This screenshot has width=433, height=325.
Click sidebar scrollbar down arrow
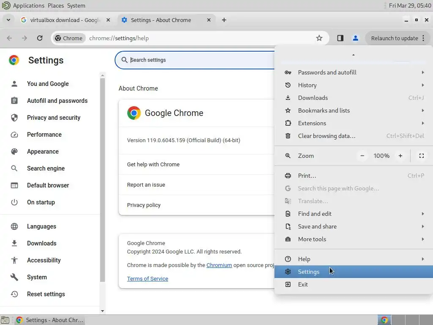pos(102,311)
